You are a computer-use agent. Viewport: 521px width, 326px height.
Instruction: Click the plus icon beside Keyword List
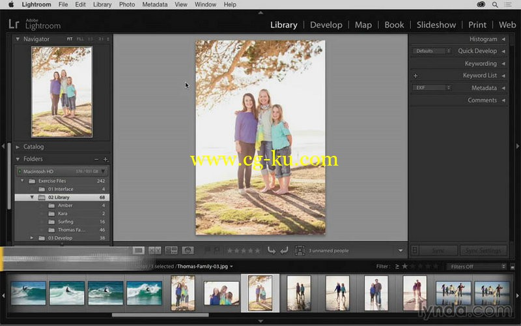point(415,76)
